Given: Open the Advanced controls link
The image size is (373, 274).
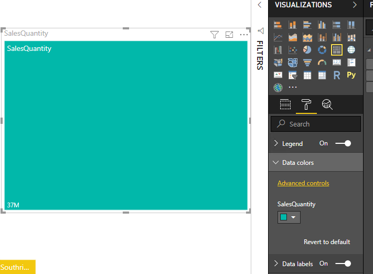Looking at the screenshot, I should click(x=303, y=183).
